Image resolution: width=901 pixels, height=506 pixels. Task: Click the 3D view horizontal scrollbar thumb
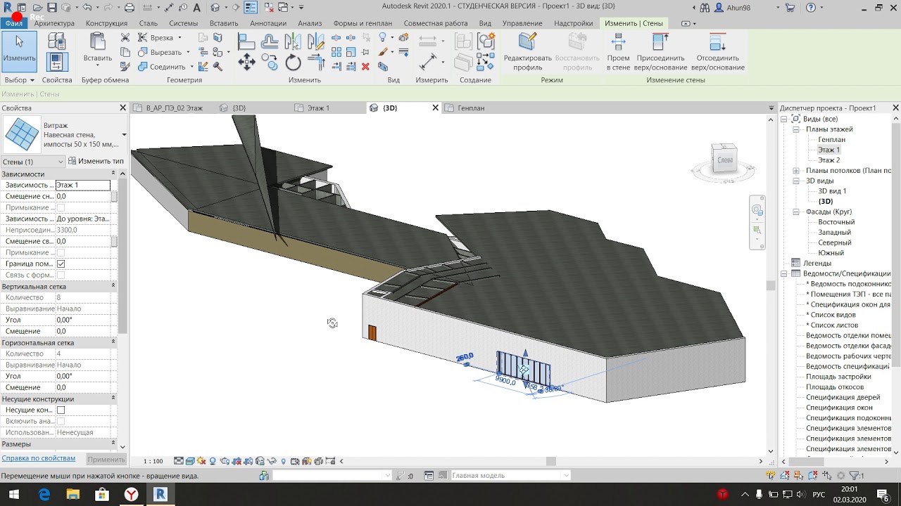551,461
